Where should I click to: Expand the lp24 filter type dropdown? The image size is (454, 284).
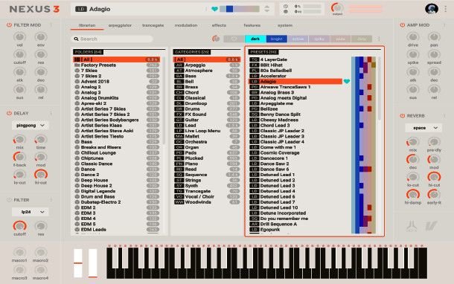coord(30,212)
